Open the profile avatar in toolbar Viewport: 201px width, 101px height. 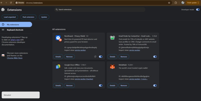[x=183, y=3]
